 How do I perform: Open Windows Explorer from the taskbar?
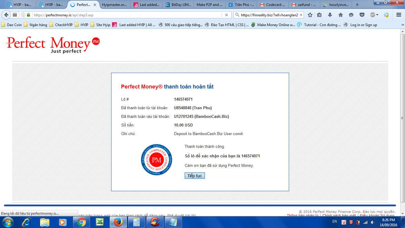45,222
